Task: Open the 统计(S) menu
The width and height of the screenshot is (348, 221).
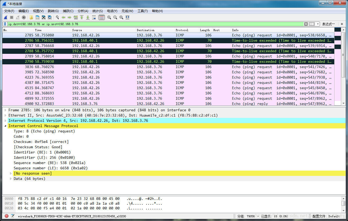Action: [98, 11]
